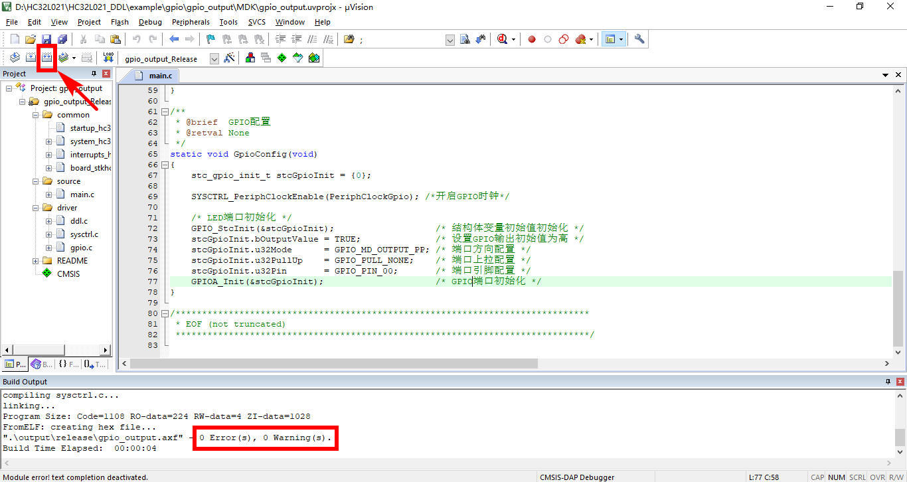907x482 pixels.
Task: Open the debug icon dropdown arrow
Action: point(513,40)
